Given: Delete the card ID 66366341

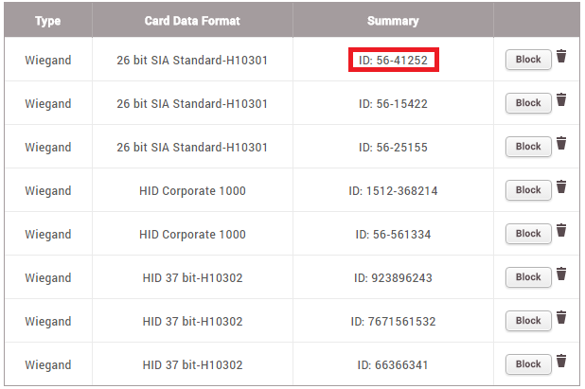Looking at the screenshot, I should pos(561,362).
